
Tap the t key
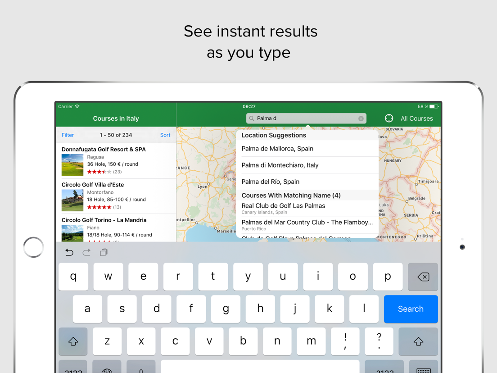[x=213, y=277]
